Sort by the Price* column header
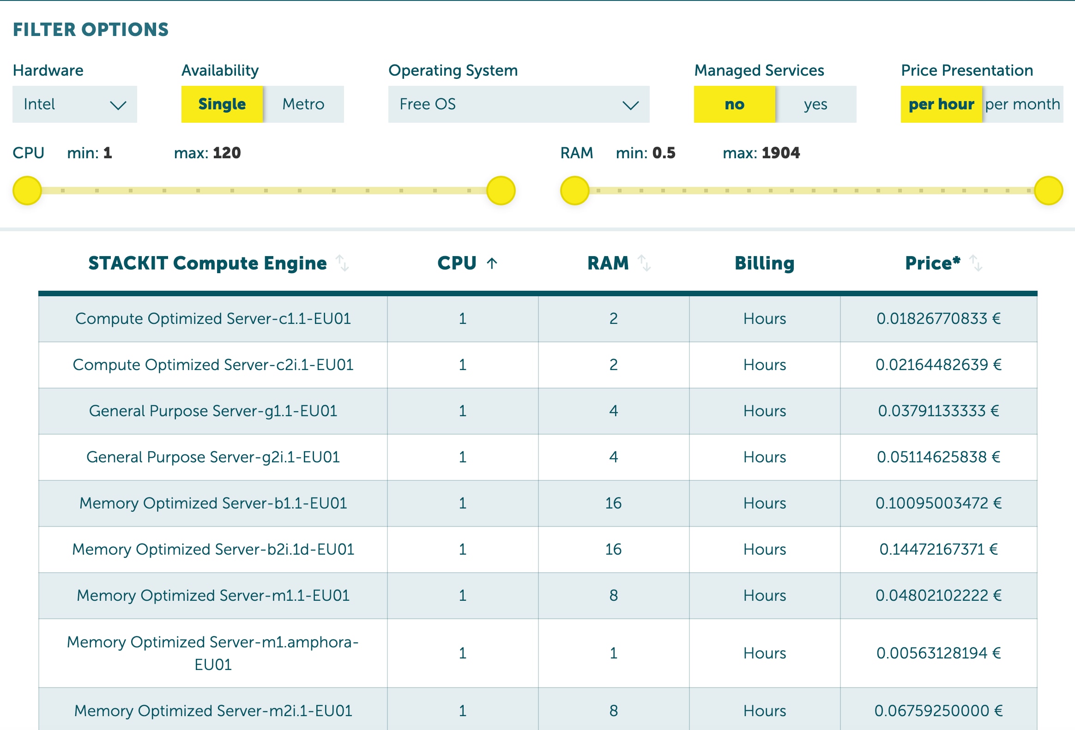 (932, 263)
